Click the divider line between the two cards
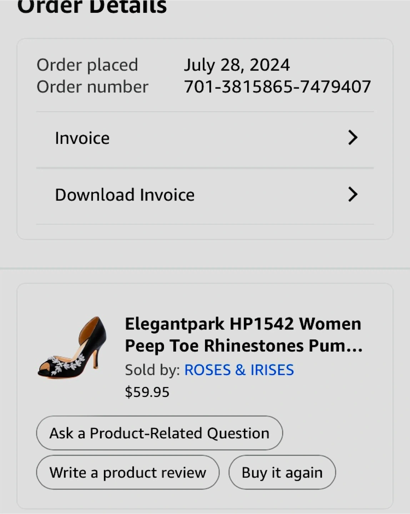Screen dimensions: 410x514 click(x=205, y=268)
